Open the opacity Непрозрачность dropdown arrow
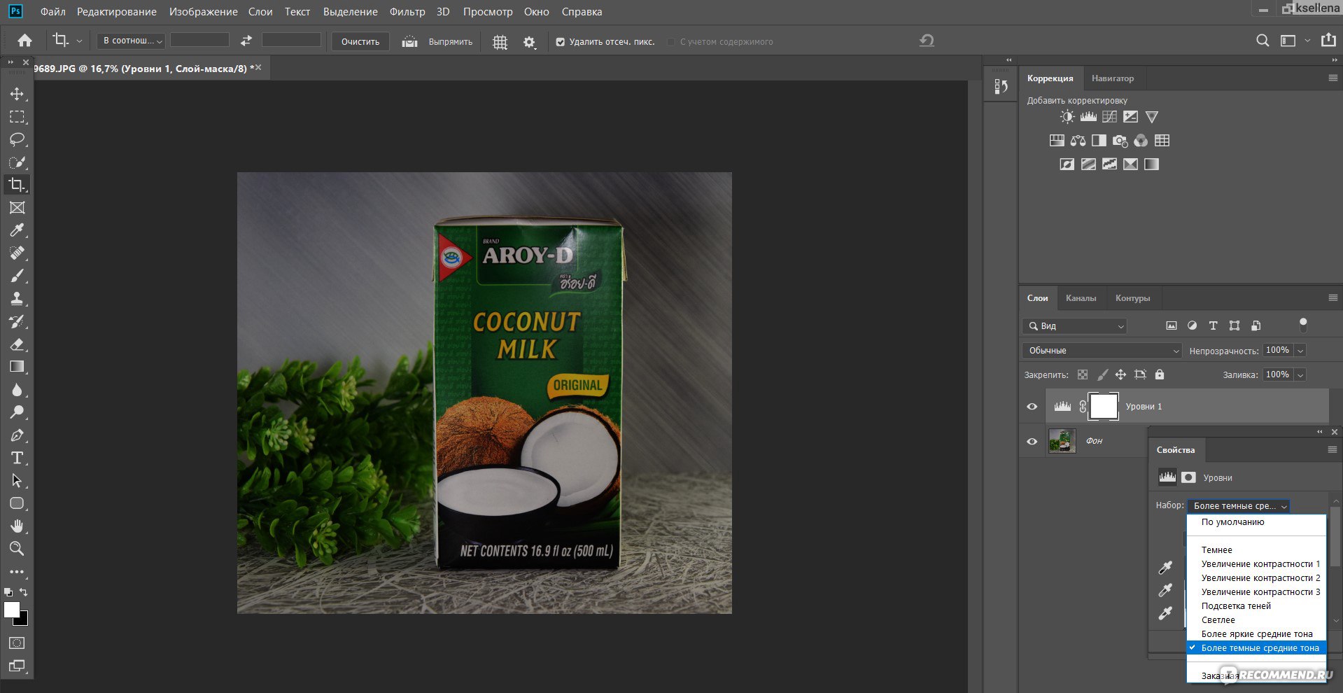This screenshot has height=693, width=1343. (x=1300, y=351)
